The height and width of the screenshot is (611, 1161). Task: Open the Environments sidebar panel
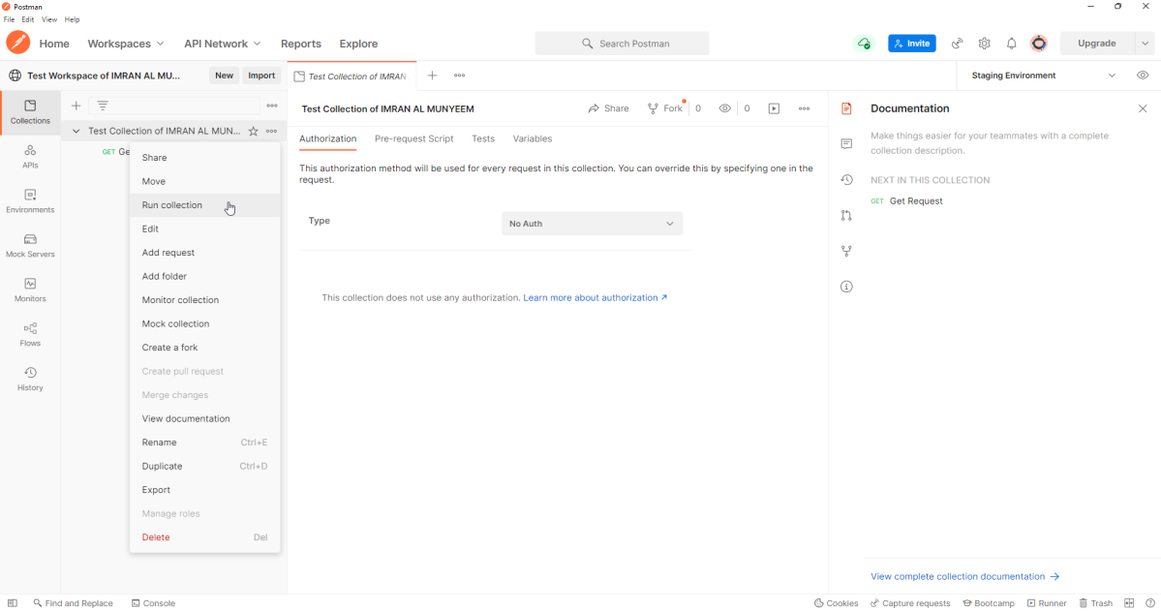point(30,200)
